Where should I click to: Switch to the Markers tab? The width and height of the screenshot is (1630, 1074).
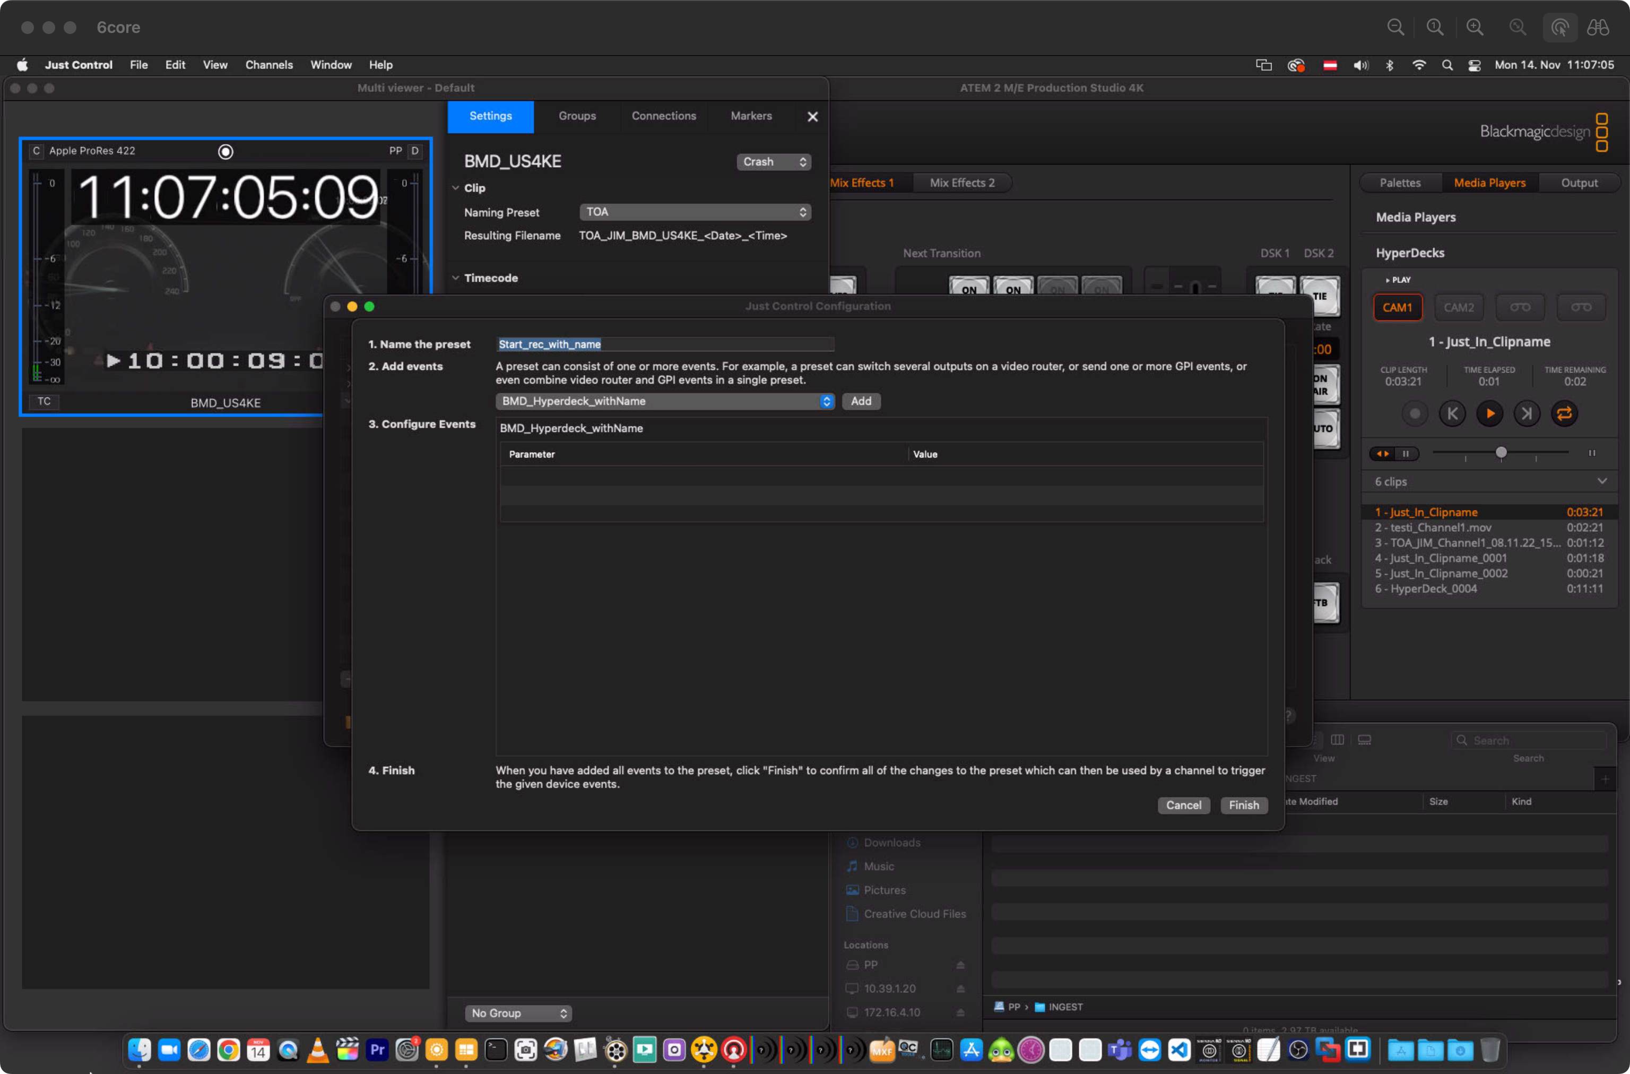751,116
